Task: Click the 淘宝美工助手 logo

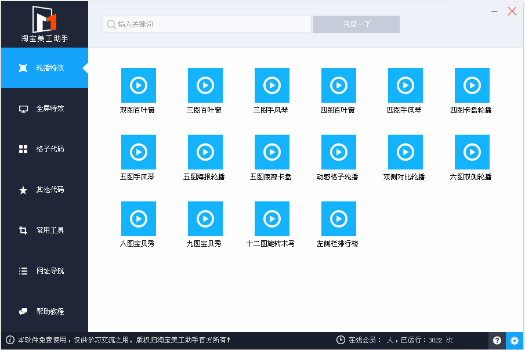Action: click(44, 23)
